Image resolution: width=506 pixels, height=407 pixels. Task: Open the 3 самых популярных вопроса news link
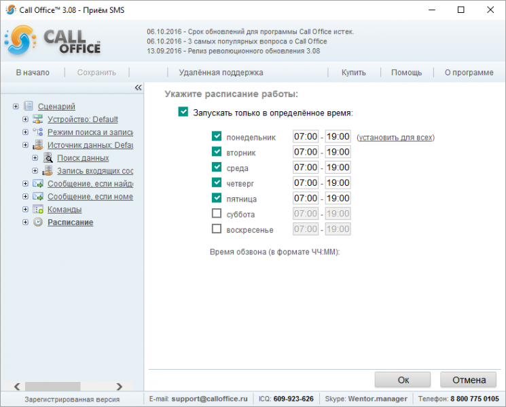[237, 41]
